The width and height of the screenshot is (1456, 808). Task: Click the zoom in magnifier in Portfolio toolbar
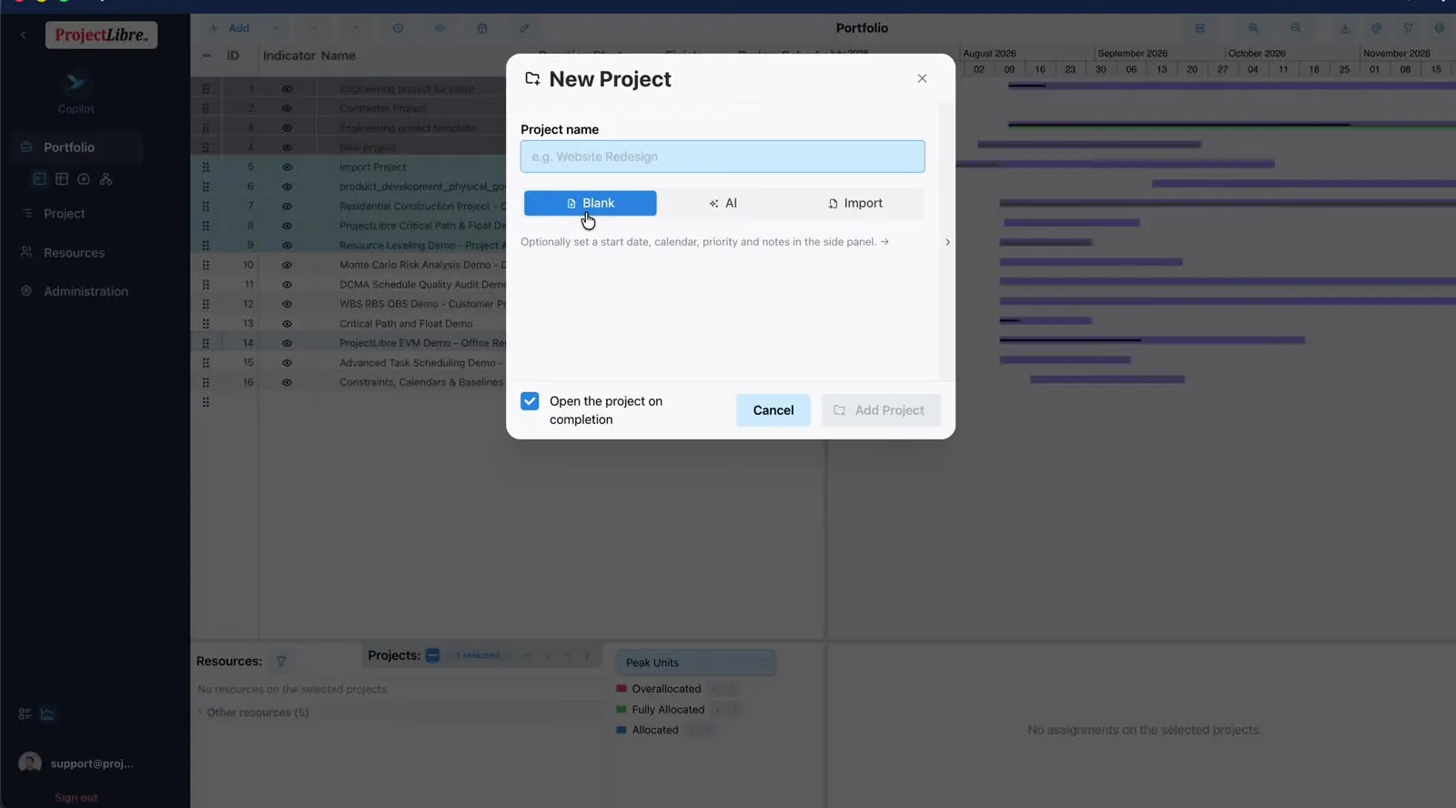pos(1253,28)
